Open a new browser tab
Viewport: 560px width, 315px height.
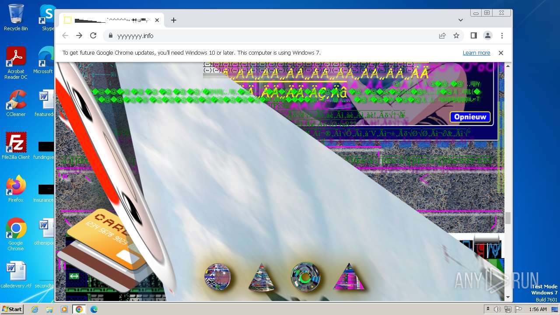tap(174, 20)
